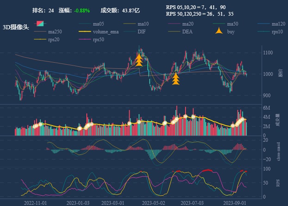Screen dimensions: 288x206
Task: Toggle the DIF indicator legend entry
Action: (x=141, y=32)
